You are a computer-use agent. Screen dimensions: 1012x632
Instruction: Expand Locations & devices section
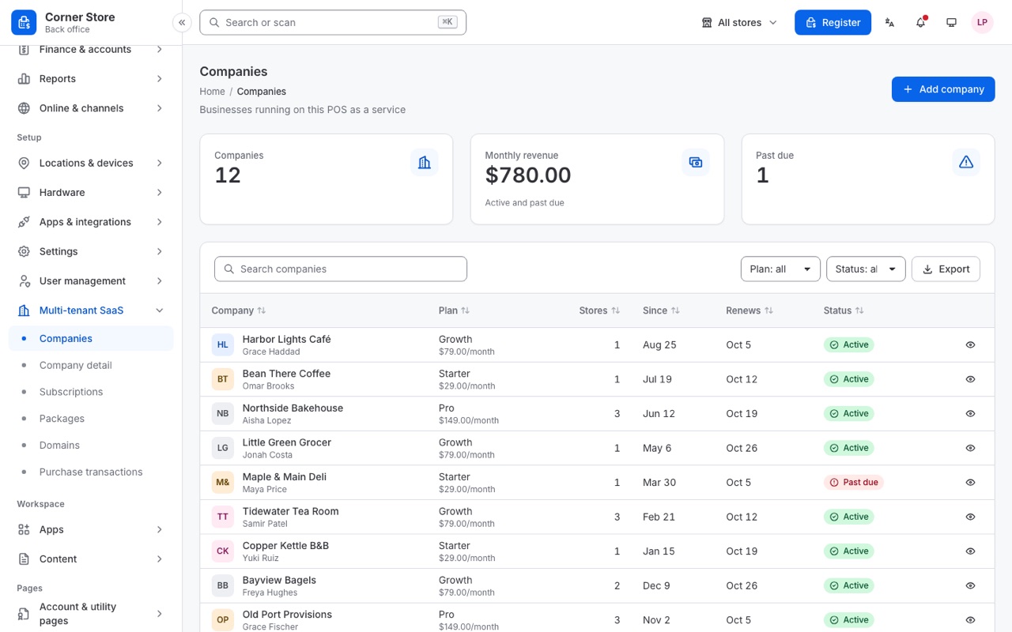coord(91,163)
